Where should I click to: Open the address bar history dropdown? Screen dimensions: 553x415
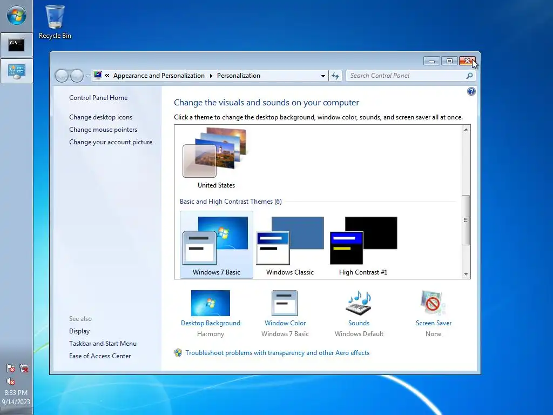point(323,76)
